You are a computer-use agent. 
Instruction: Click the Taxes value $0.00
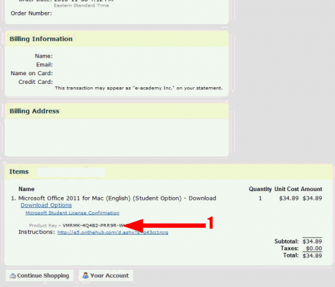(x=314, y=248)
